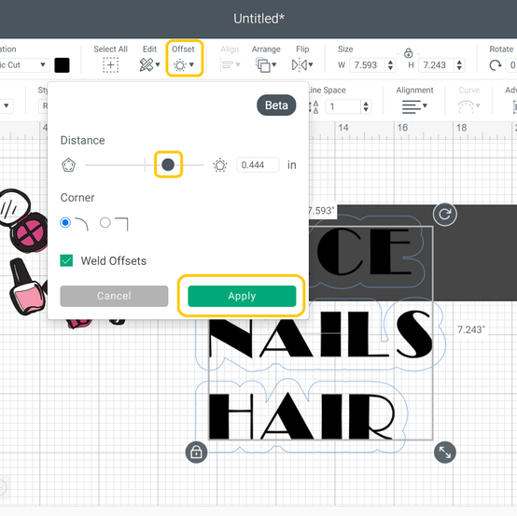Click the Cancel button

point(114,296)
